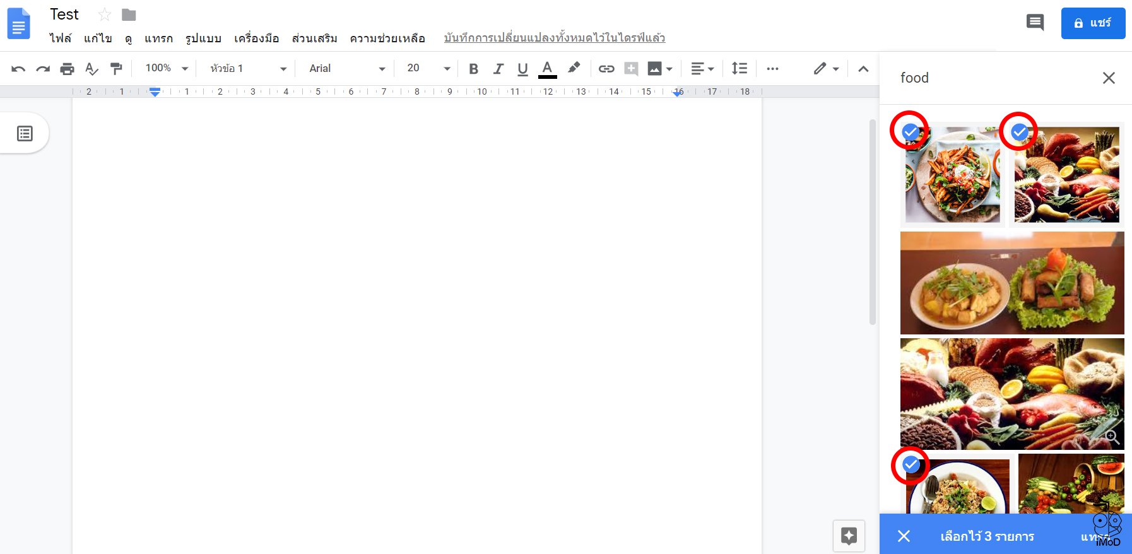Open the zoom 100% dropdown
This screenshot has height=554, width=1132.
(167, 68)
